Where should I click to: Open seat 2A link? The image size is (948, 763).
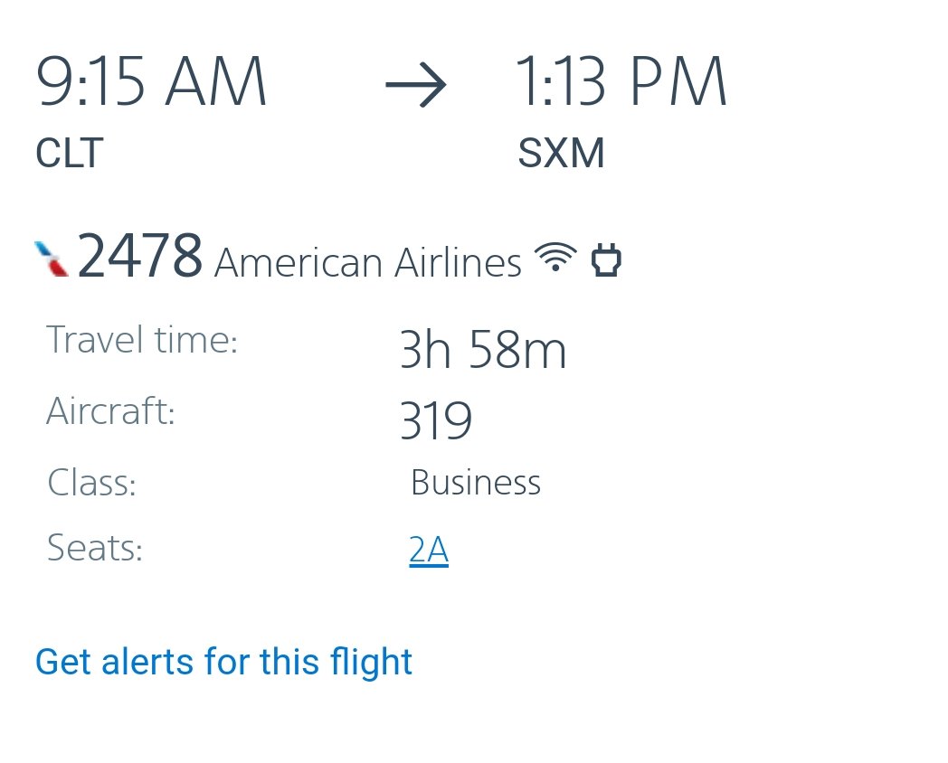429,551
